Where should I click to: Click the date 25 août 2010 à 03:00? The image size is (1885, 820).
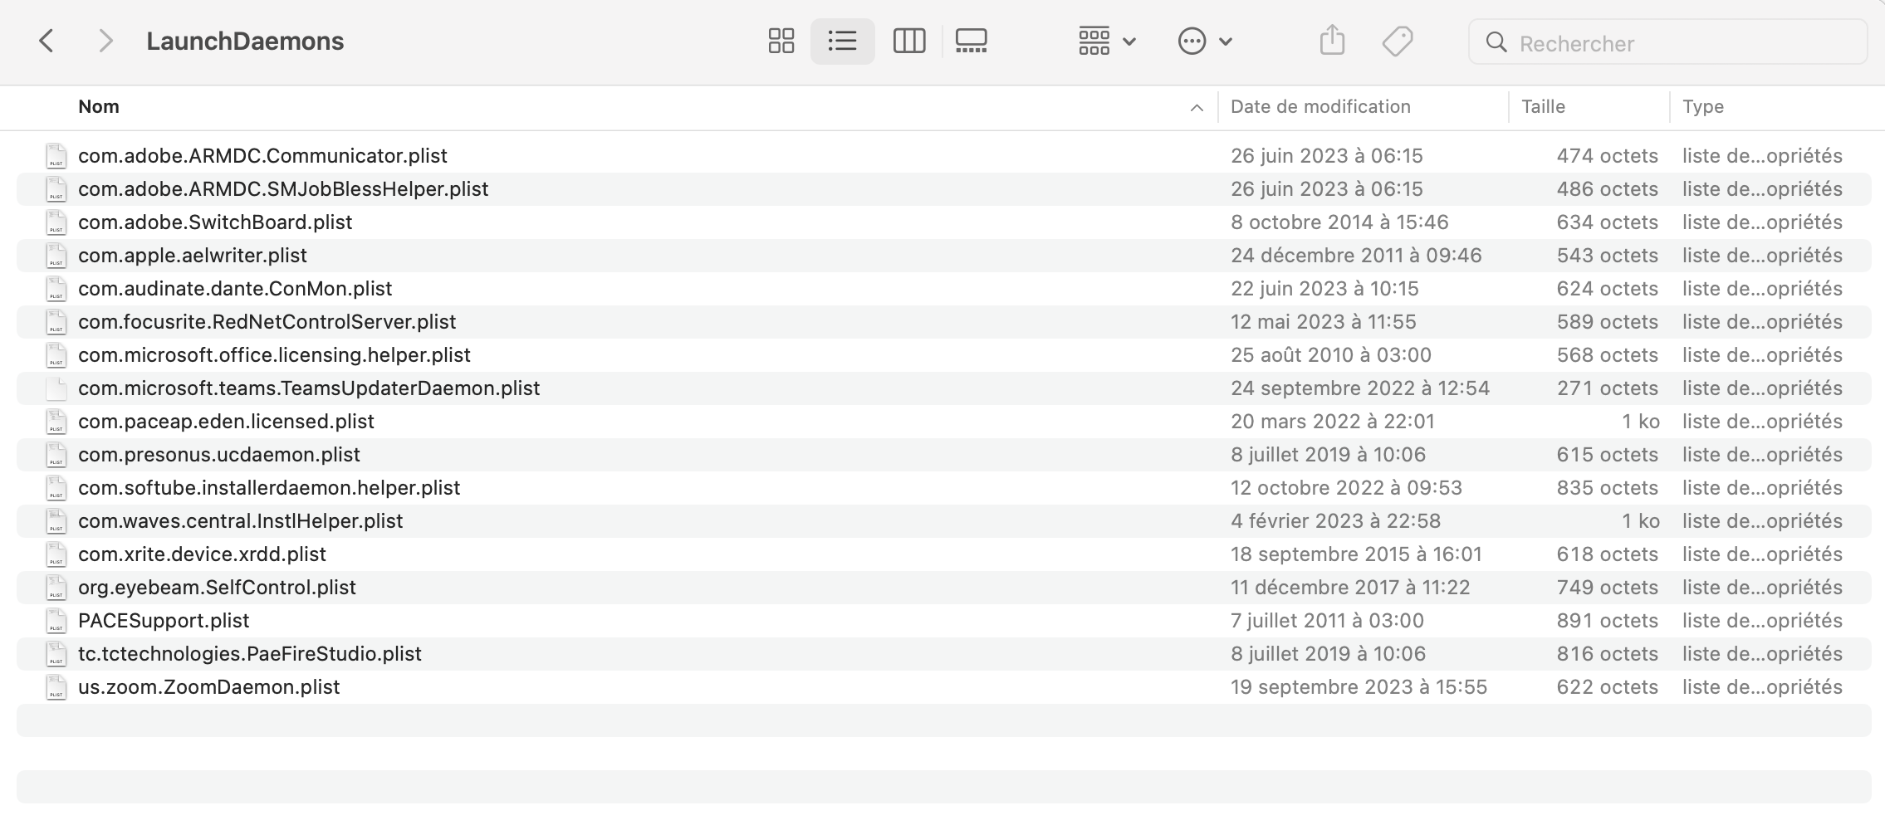click(x=1331, y=354)
